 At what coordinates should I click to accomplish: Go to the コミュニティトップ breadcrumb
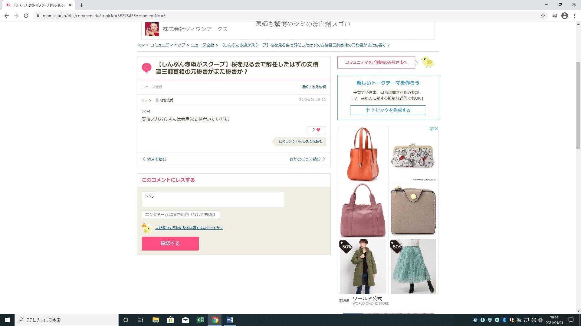(x=168, y=45)
